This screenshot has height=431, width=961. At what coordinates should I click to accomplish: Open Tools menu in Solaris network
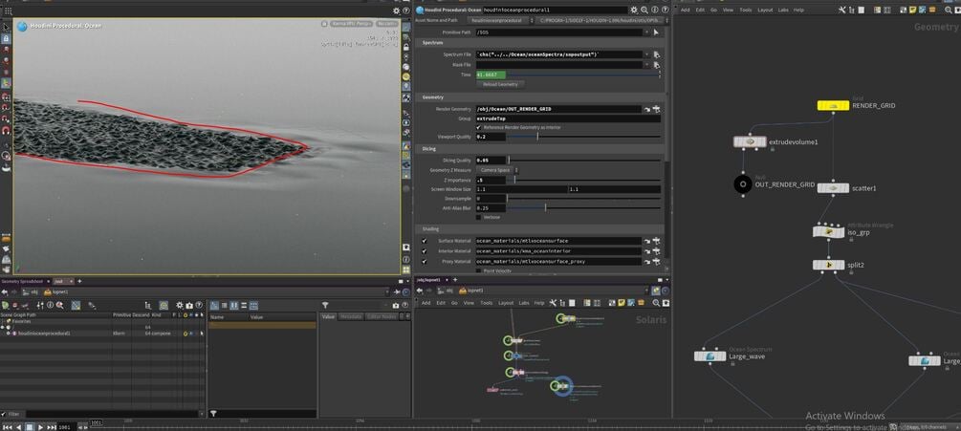click(x=486, y=302)
